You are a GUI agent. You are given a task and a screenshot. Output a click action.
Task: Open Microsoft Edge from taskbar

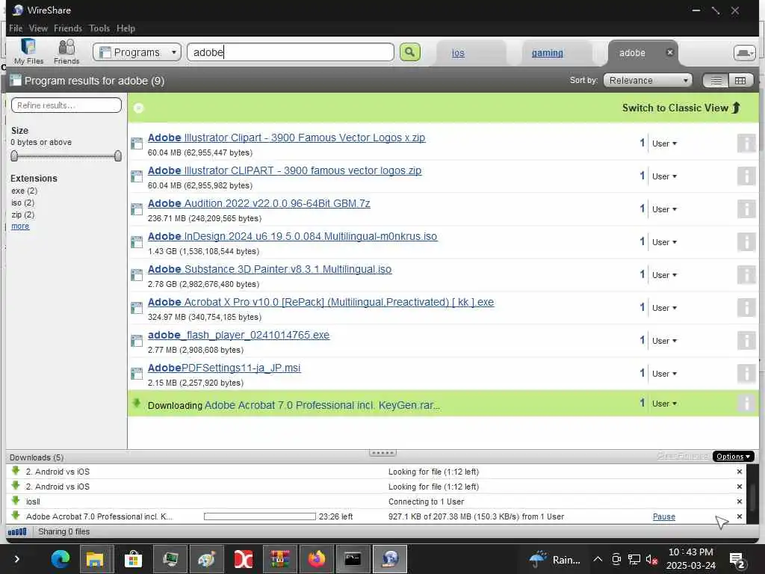61,559
